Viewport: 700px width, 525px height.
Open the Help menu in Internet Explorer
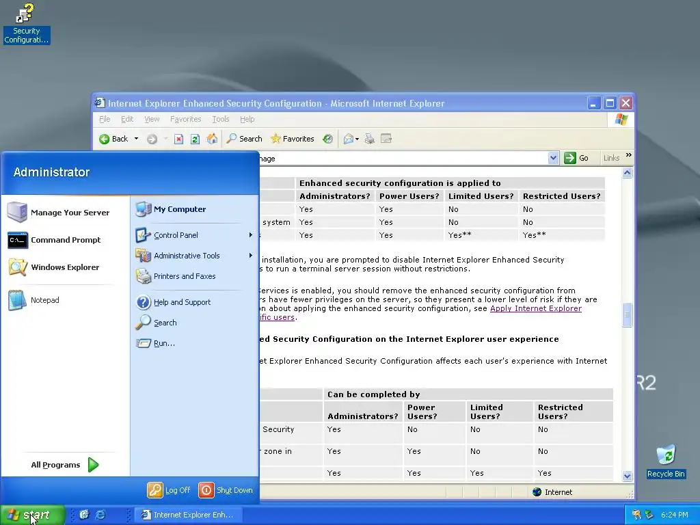click(247, 119)
